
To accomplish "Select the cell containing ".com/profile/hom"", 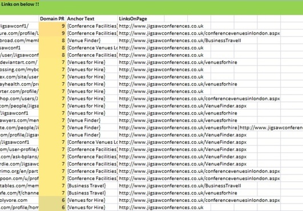I will [19, 208].
